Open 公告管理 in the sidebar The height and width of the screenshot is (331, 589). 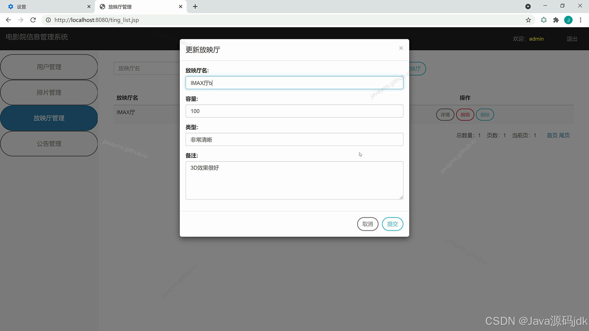[x=49, y=143]
